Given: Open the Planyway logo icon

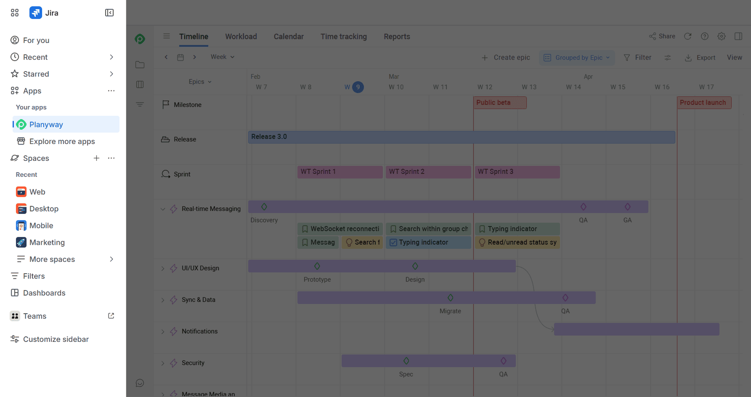Looking at the screenshot, I should click(140, 39).
